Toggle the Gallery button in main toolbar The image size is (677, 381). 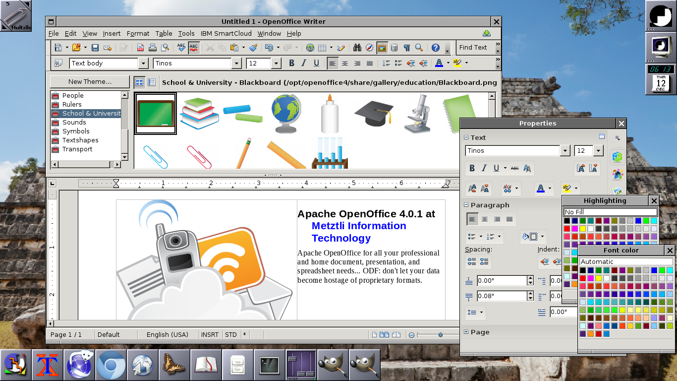[382, 48]
